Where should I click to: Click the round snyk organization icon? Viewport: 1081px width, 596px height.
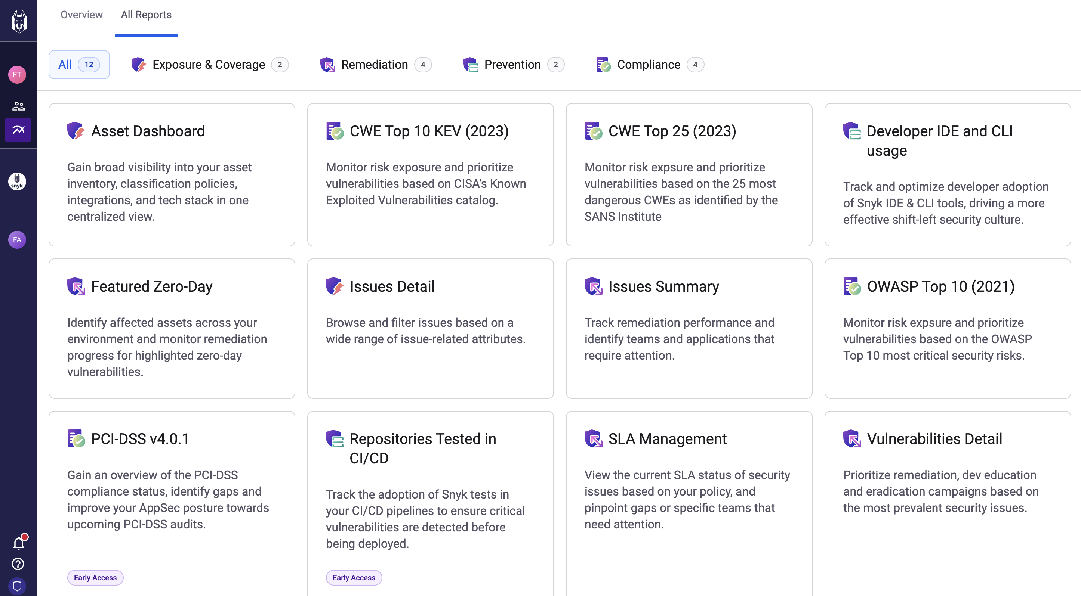coord(17,181)
